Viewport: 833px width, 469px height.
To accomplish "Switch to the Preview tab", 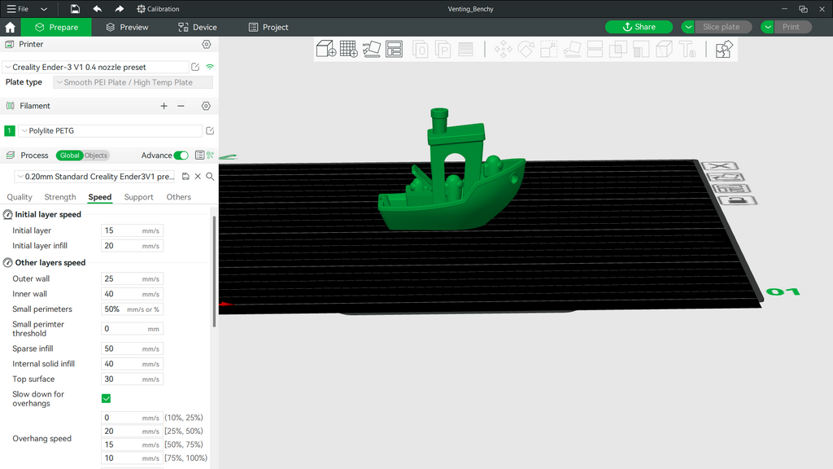I will [127, 27].
